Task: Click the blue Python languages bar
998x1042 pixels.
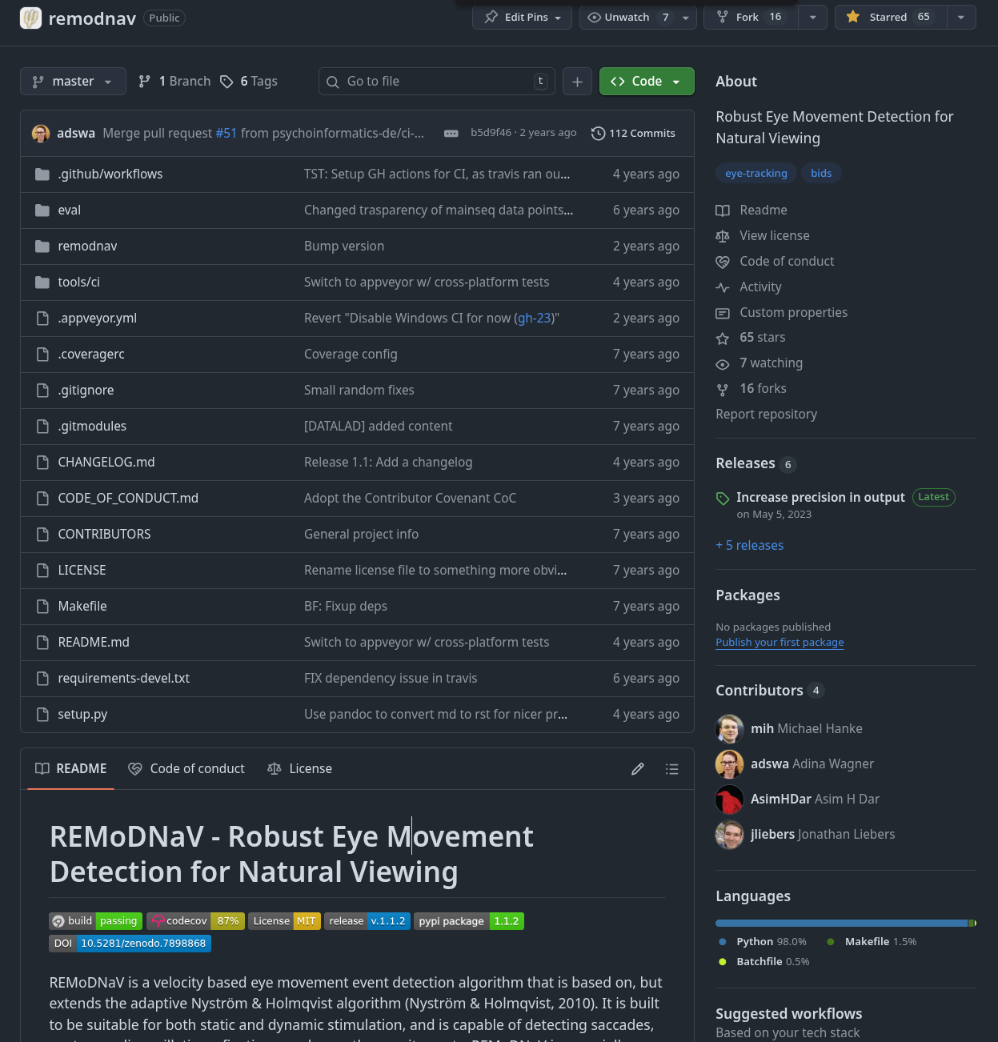Action: coord(840,923)
